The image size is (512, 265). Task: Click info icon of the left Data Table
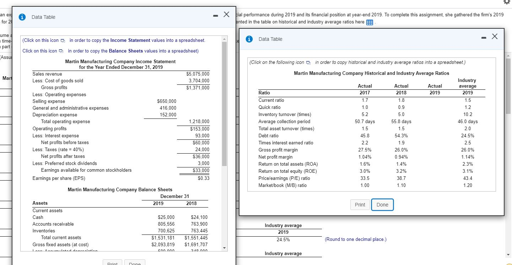(x=22, y=17)
